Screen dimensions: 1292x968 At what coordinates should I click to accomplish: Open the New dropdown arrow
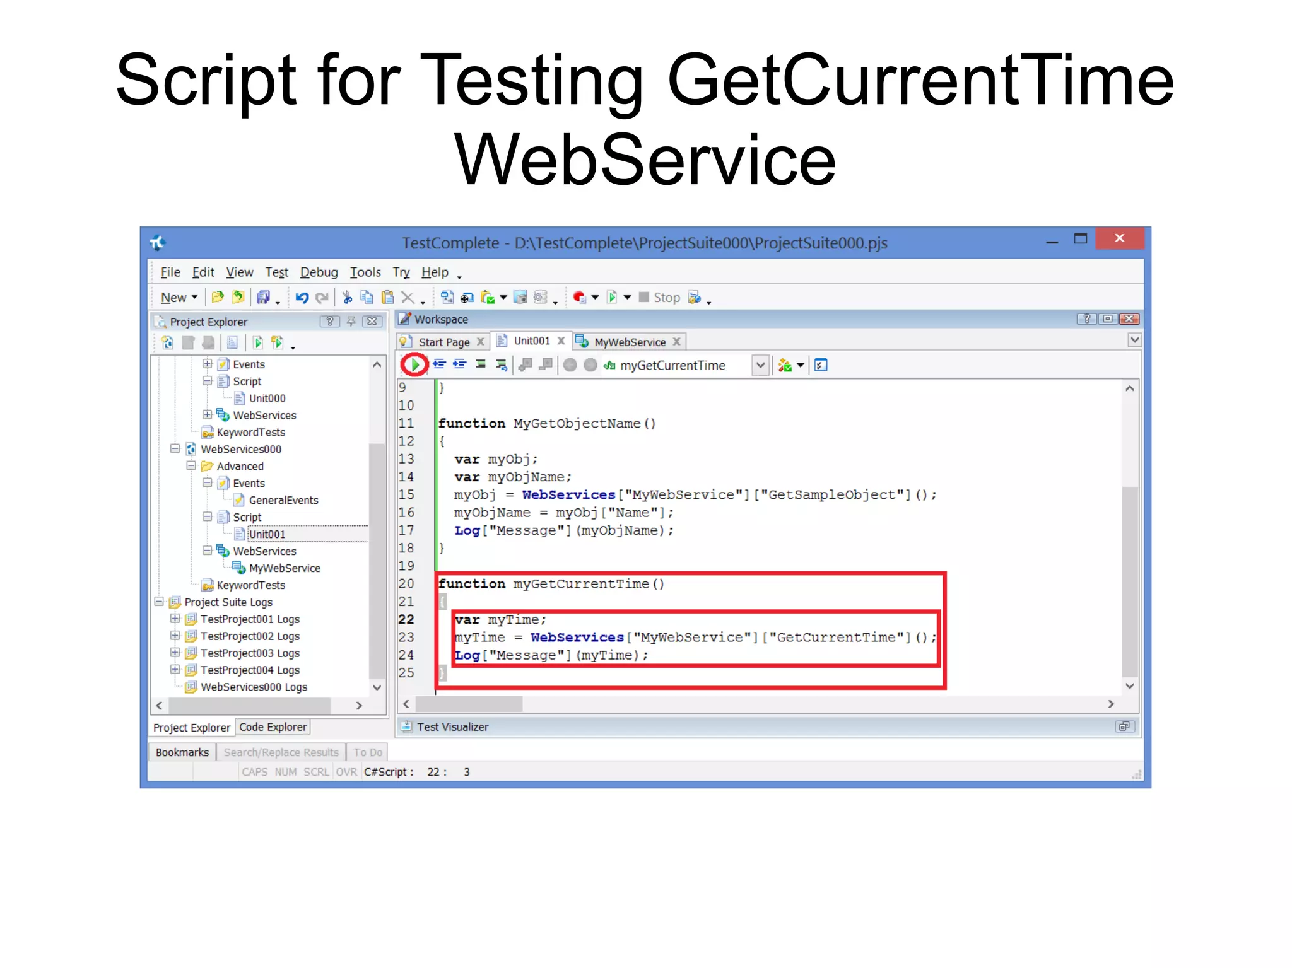[194, 298]
